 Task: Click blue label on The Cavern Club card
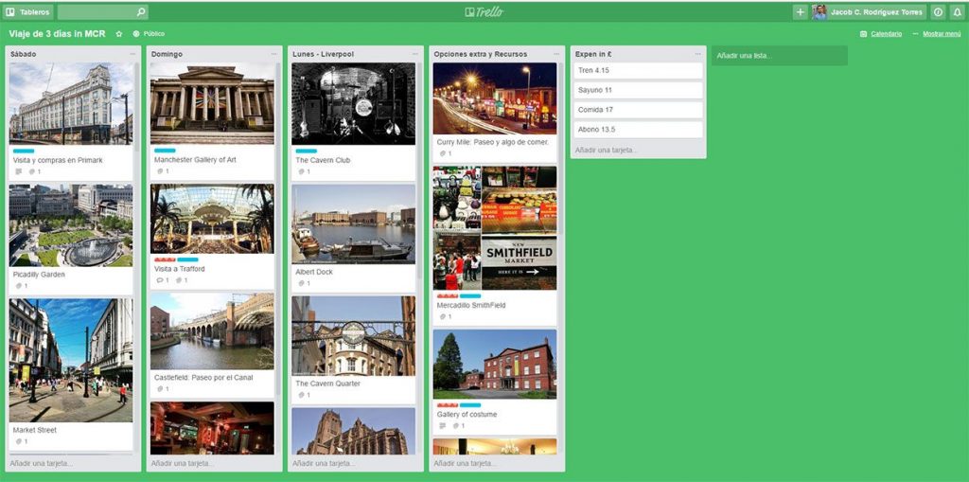[x=306, y=151]
